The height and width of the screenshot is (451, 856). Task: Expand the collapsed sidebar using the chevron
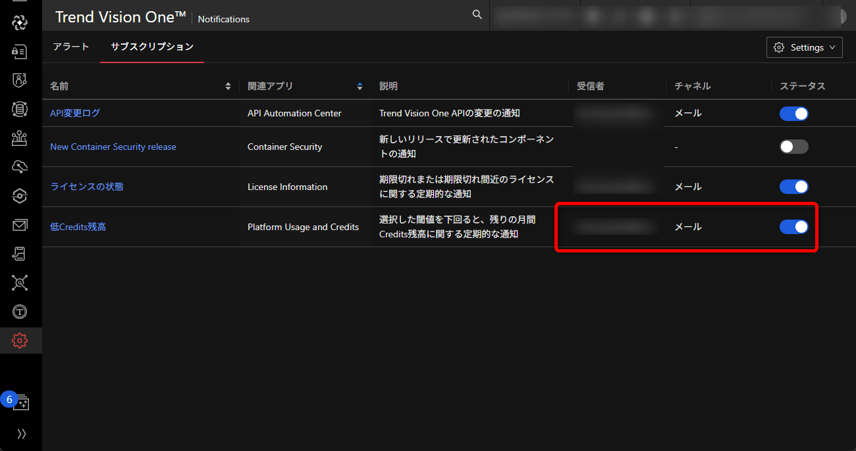20,433
